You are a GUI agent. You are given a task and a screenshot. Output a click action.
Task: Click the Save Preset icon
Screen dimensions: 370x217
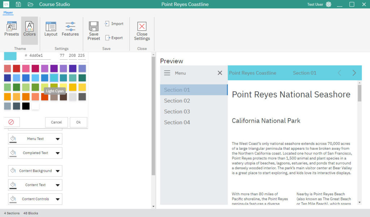(94, 31)
